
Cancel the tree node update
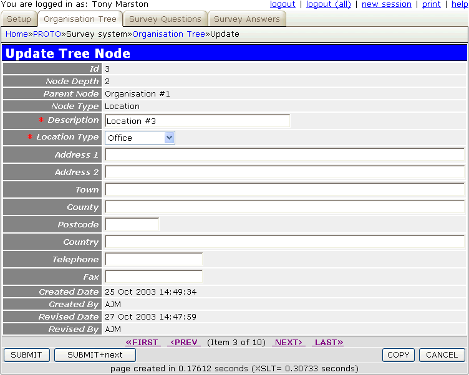[442, 355]
